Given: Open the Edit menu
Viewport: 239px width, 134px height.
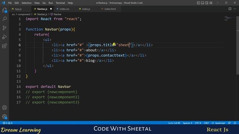Looking at the screenshot, I should point(16,3).
